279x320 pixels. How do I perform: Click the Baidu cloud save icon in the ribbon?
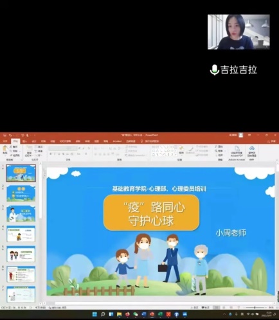252,148
